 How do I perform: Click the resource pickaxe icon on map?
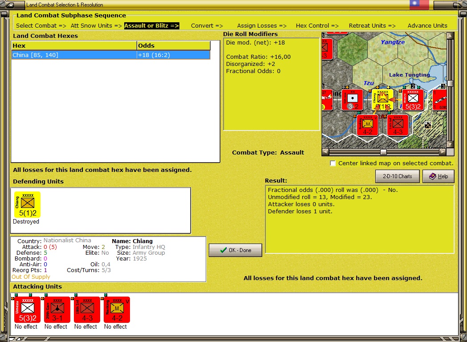point(428,125)
